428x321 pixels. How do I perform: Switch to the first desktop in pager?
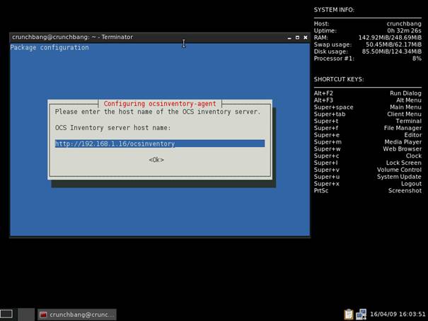click(x=6, y=314)
